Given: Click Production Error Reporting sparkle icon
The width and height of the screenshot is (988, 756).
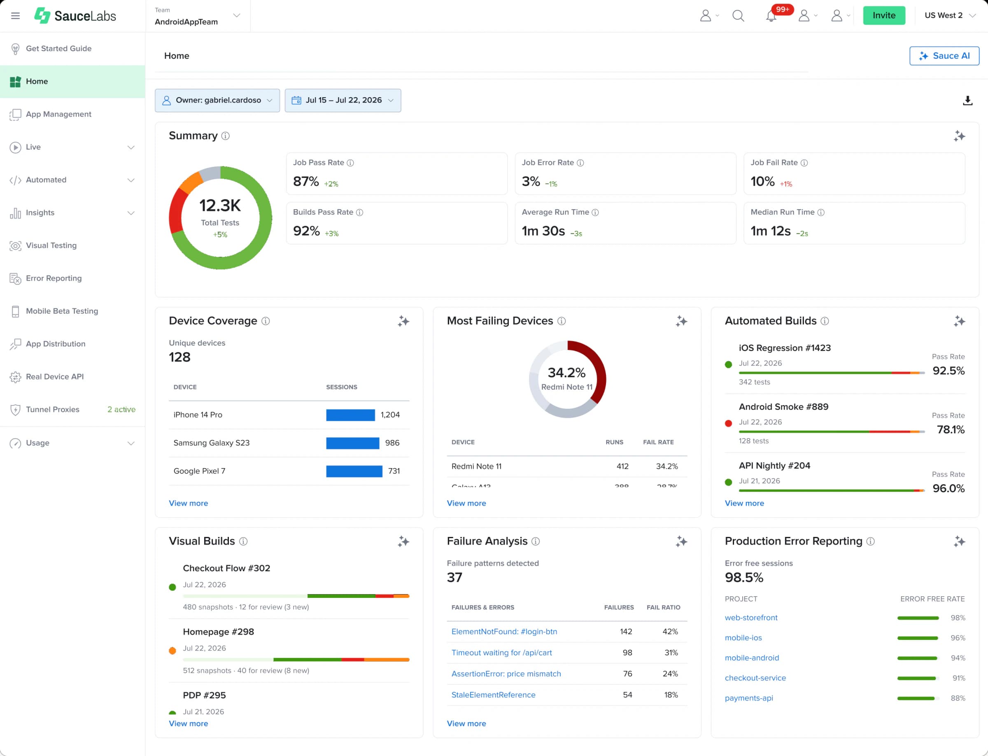Looking at the screenshot, I should pos(959,541).
